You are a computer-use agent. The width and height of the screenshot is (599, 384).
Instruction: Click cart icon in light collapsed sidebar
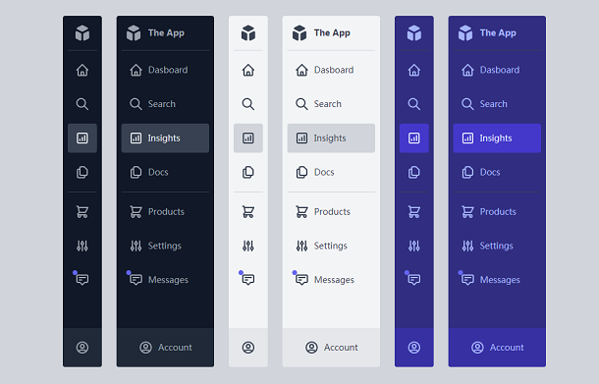click(248, 212)
